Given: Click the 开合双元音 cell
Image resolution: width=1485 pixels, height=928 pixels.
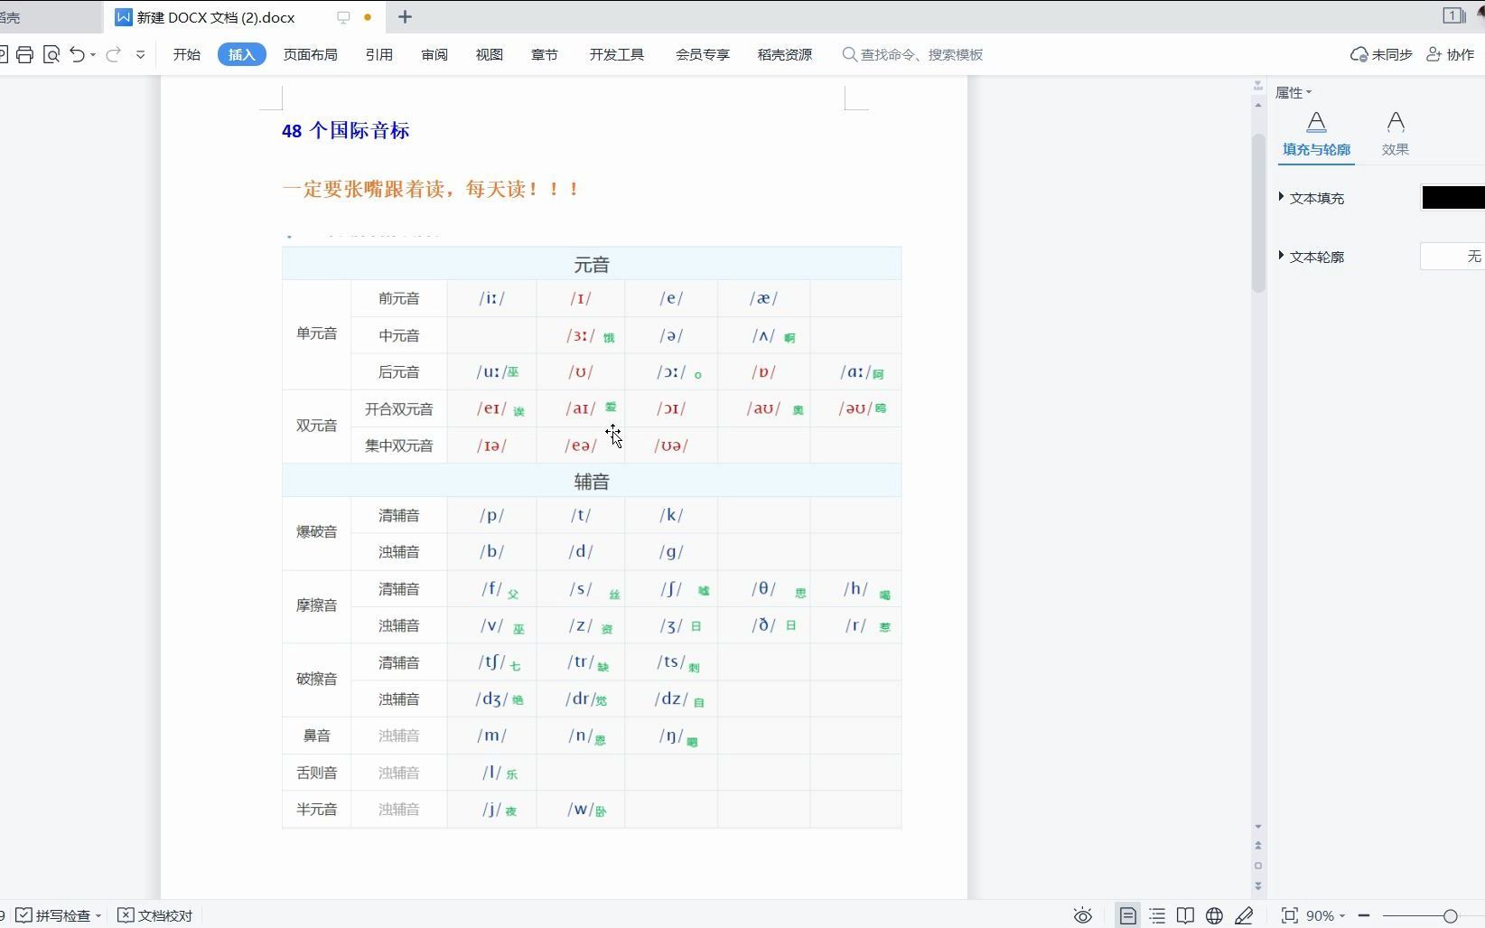Looking at the screenshot, I should point(399,408).
